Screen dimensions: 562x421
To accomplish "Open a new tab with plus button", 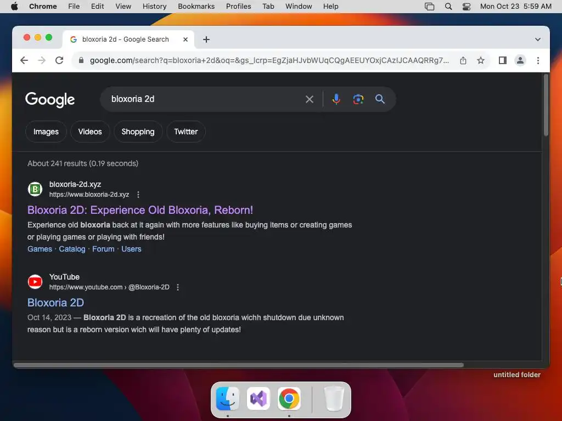I will pyautogui.click(x=206, y=39).
